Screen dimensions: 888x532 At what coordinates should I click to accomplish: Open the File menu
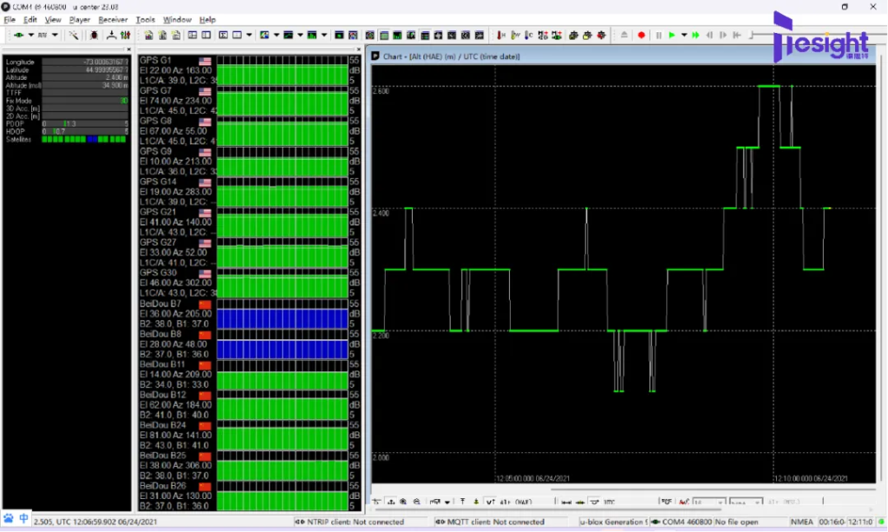coord(10,20)
